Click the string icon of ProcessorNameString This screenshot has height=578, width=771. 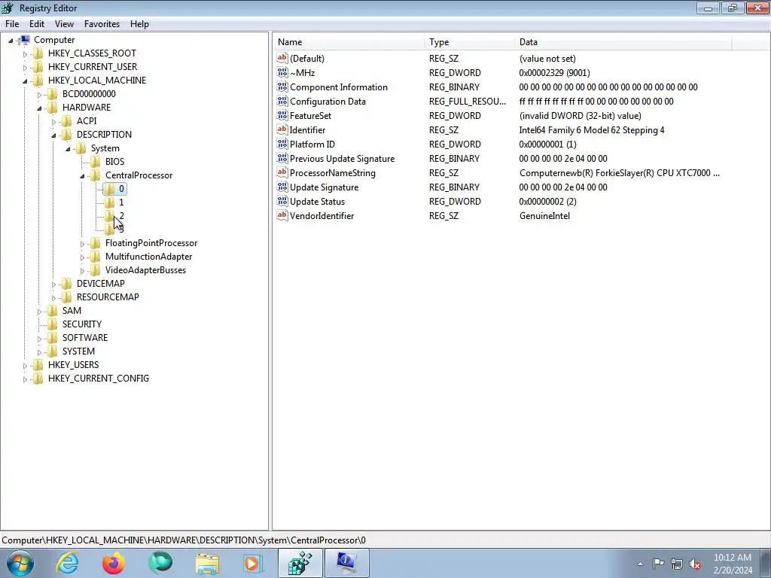(282, 172)
